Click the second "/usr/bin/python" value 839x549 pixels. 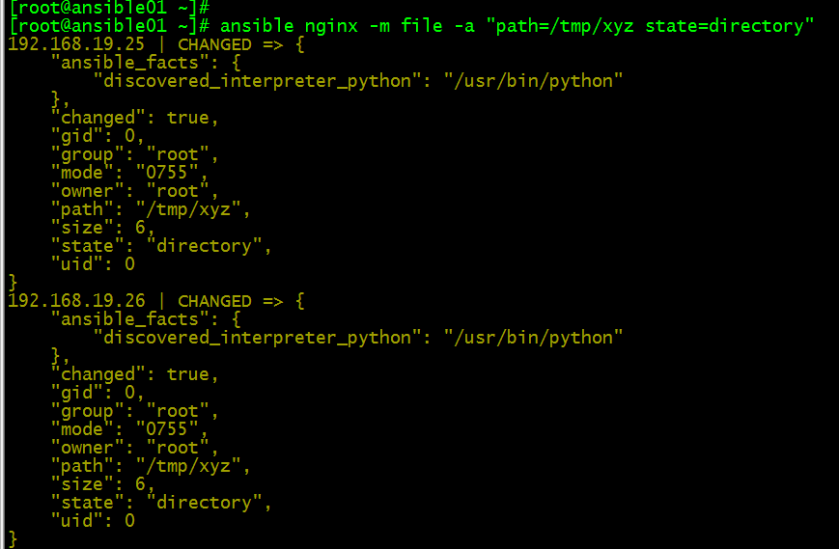point(534,338)
